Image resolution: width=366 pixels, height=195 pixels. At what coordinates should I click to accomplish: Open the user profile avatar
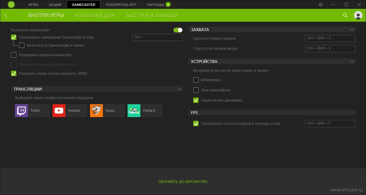coord(358,15)
